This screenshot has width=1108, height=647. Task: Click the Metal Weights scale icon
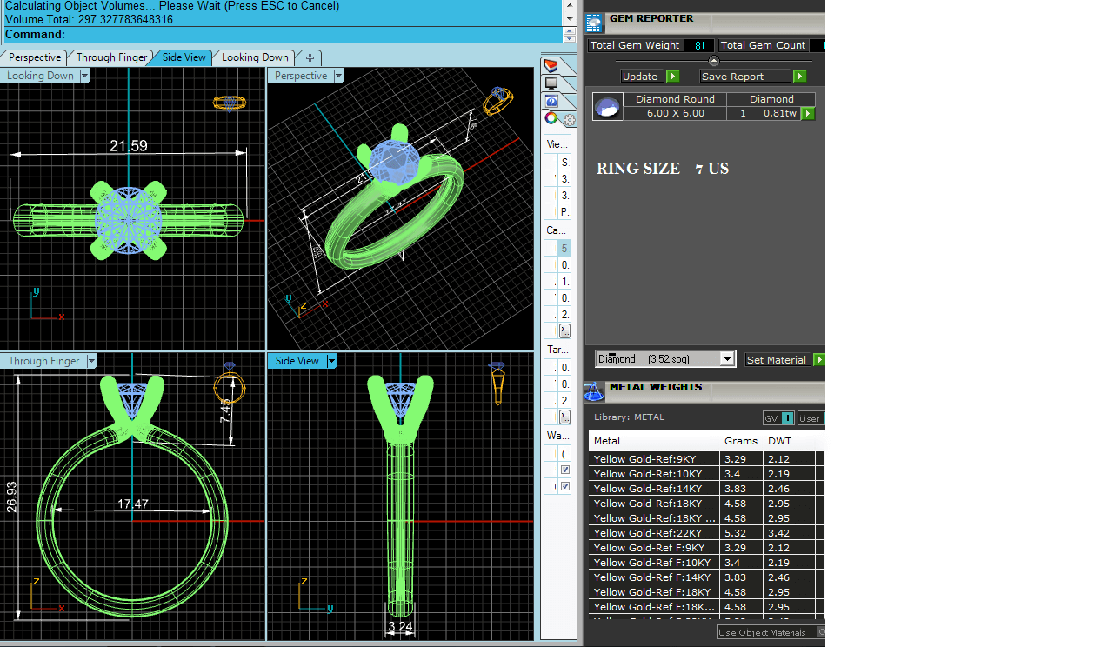click(594, 391)
